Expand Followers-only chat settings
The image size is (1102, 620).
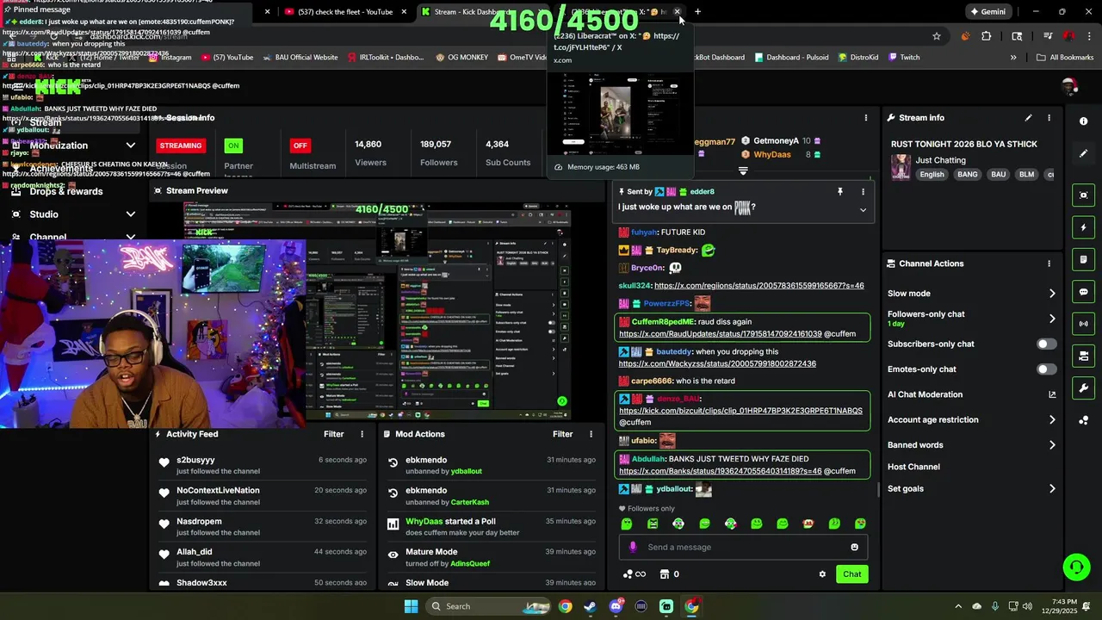(x=1052, y=319)
